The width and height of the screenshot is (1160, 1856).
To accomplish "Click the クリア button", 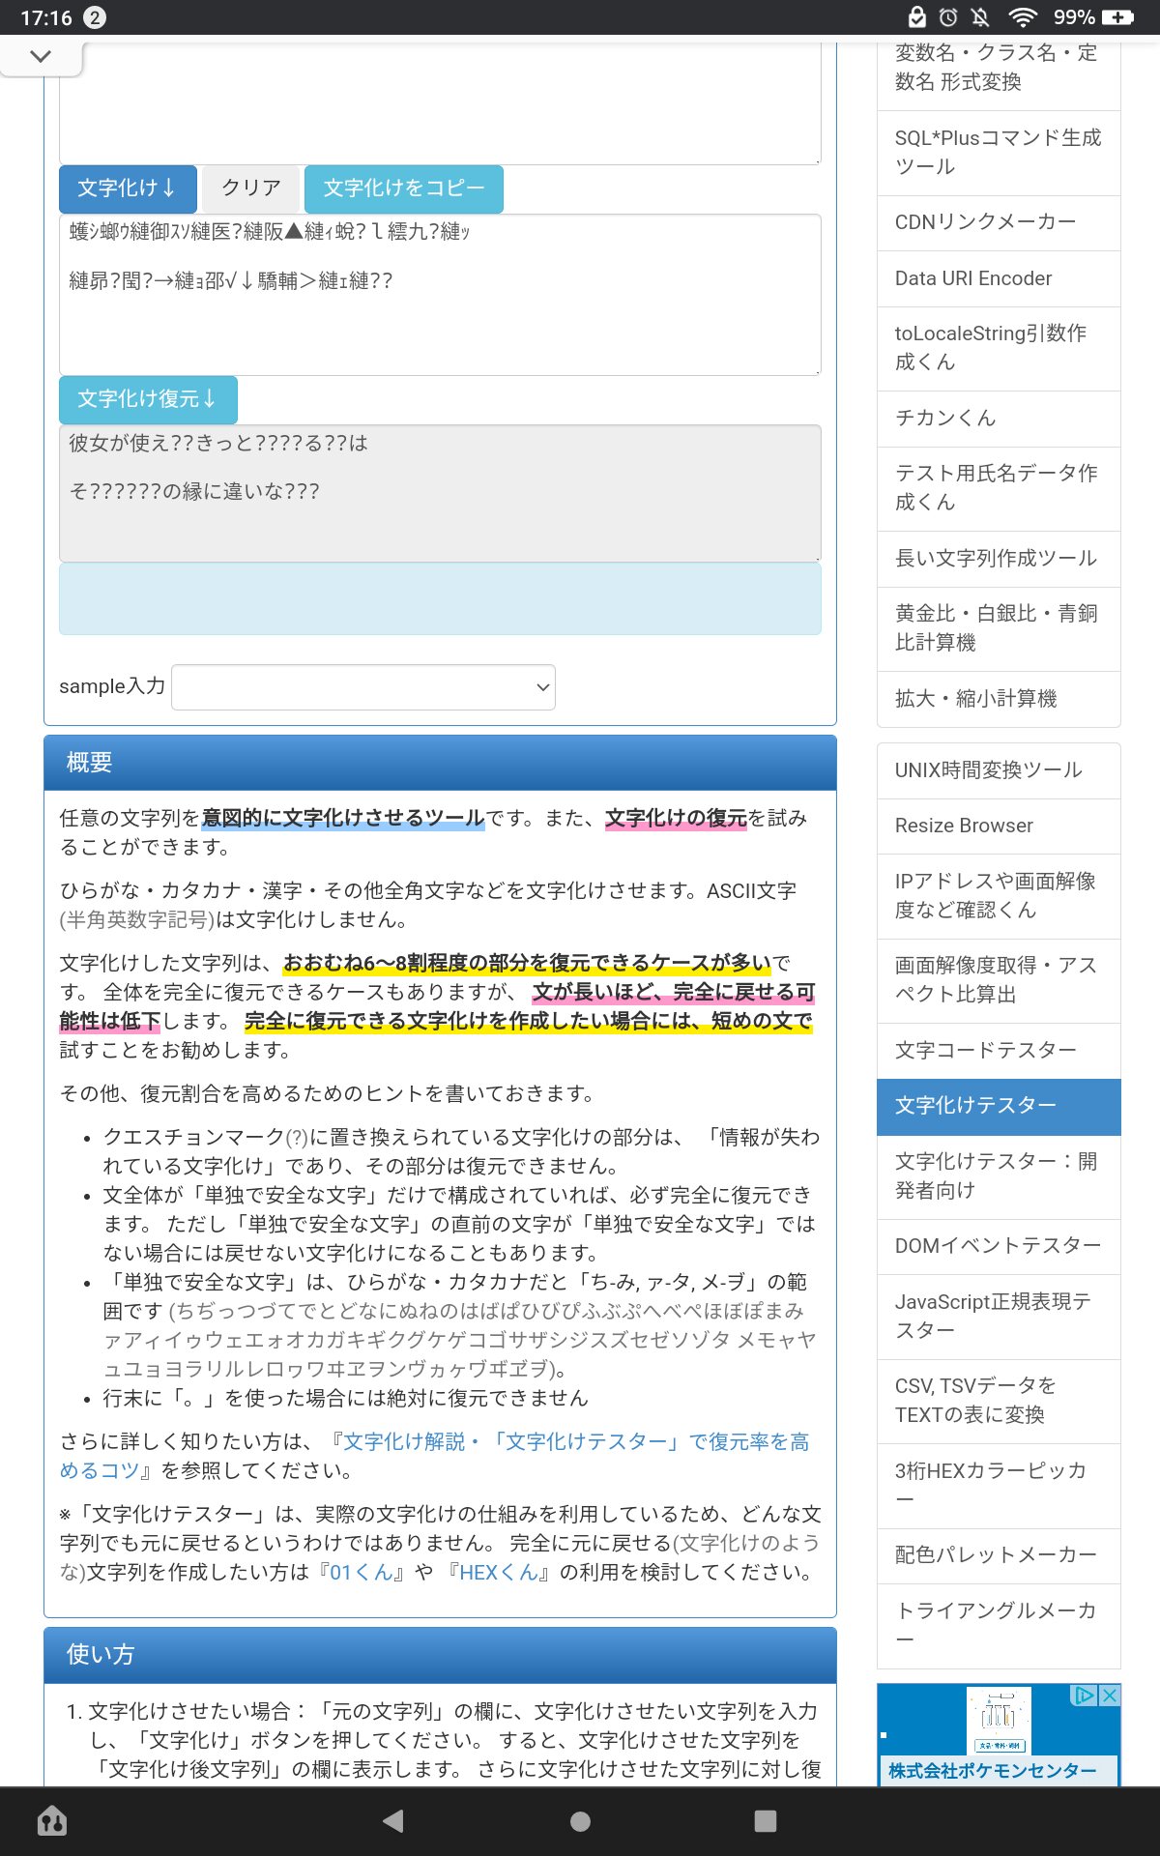I will (x=251, y=188).
